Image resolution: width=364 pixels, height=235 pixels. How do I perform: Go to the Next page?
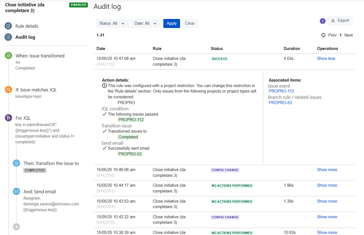(x=348, y=35)
